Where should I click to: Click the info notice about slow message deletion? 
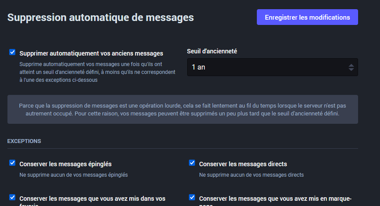coord(183,109)
